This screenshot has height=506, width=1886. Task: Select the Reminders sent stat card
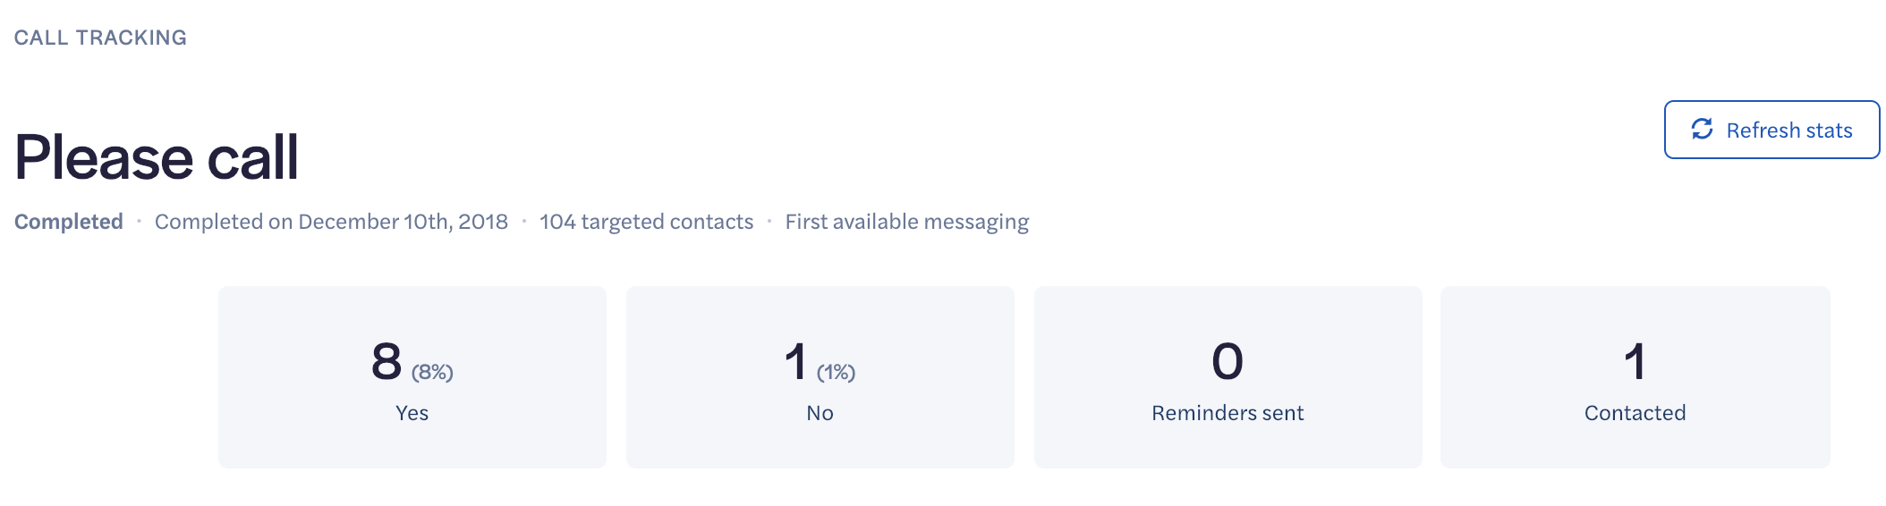1228,377
